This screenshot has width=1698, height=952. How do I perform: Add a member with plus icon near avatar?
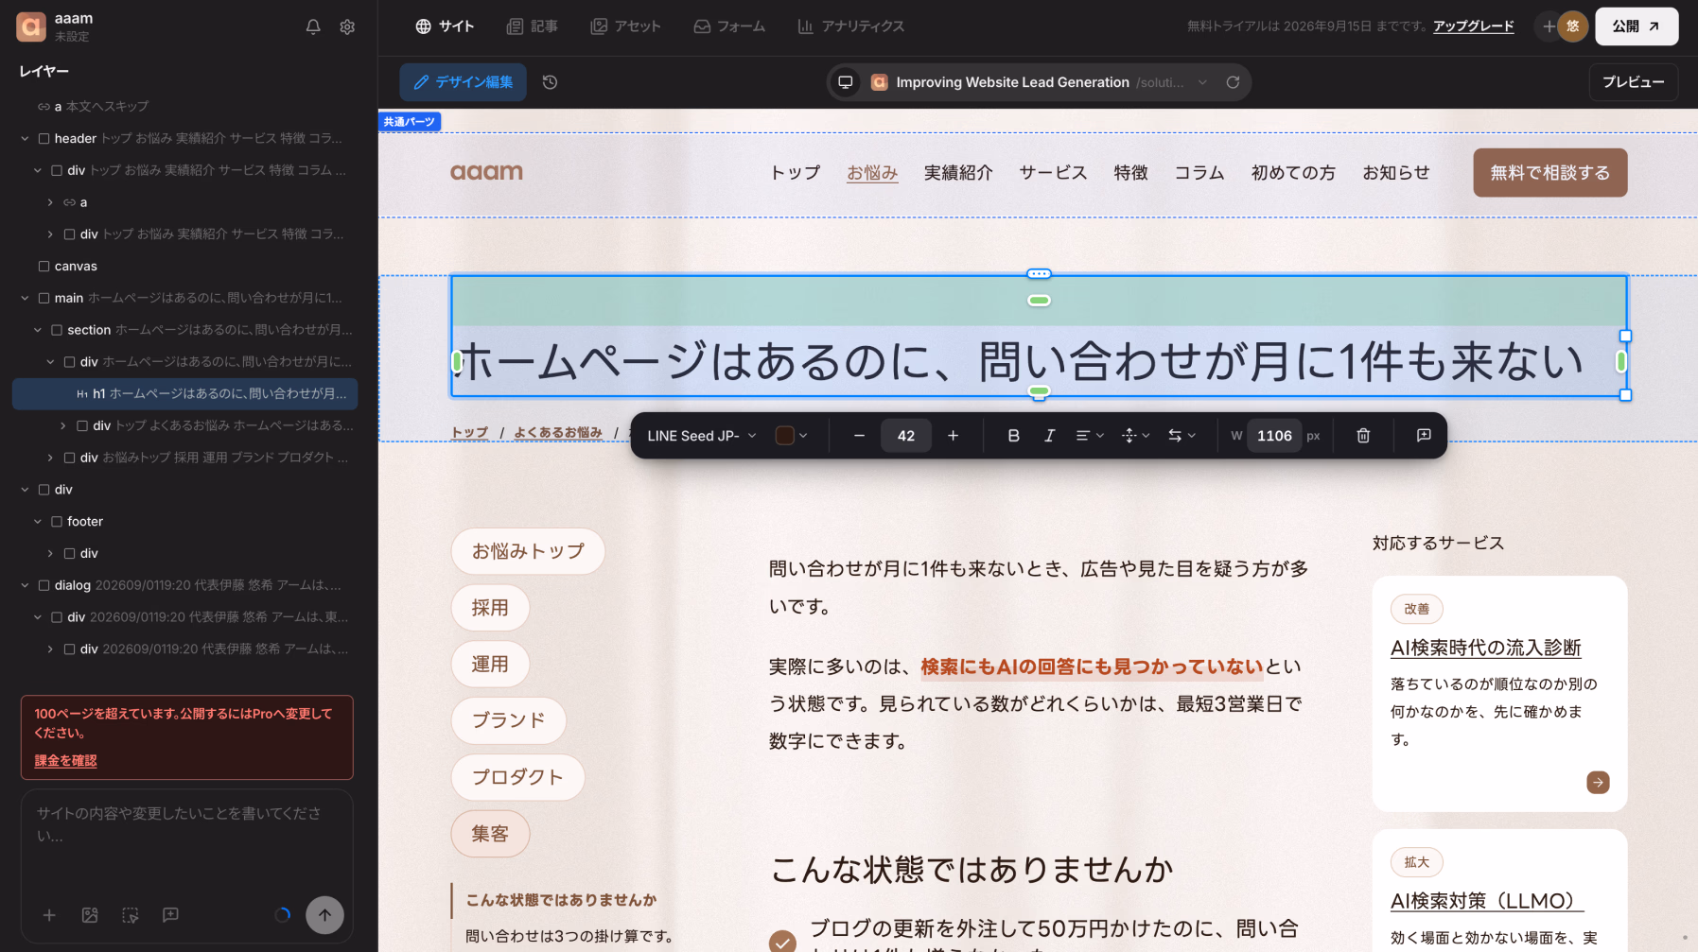pos(1548,26)
